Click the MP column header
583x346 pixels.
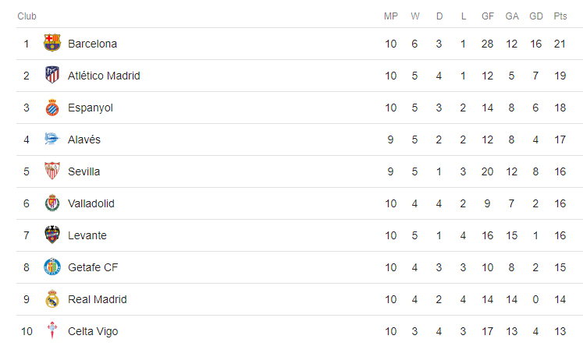click(x=391, y=16)
